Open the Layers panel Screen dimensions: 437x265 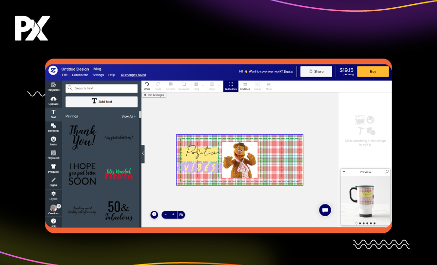tap(53, 195)
